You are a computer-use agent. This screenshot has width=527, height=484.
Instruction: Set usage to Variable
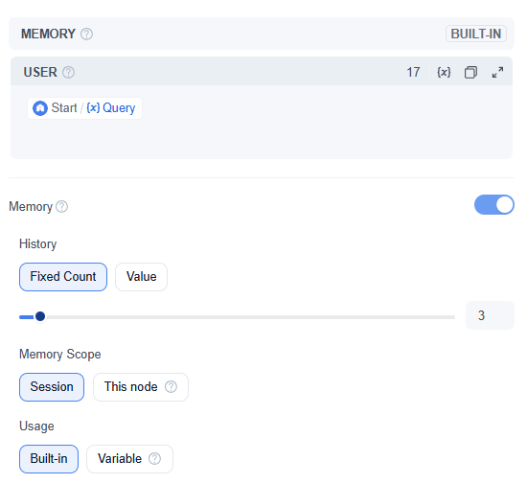[x=129, y=459]
